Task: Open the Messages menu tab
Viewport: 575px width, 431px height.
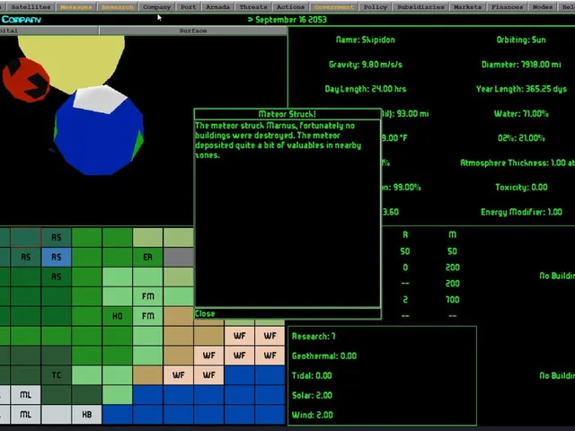Action: (x=75, y=7)
